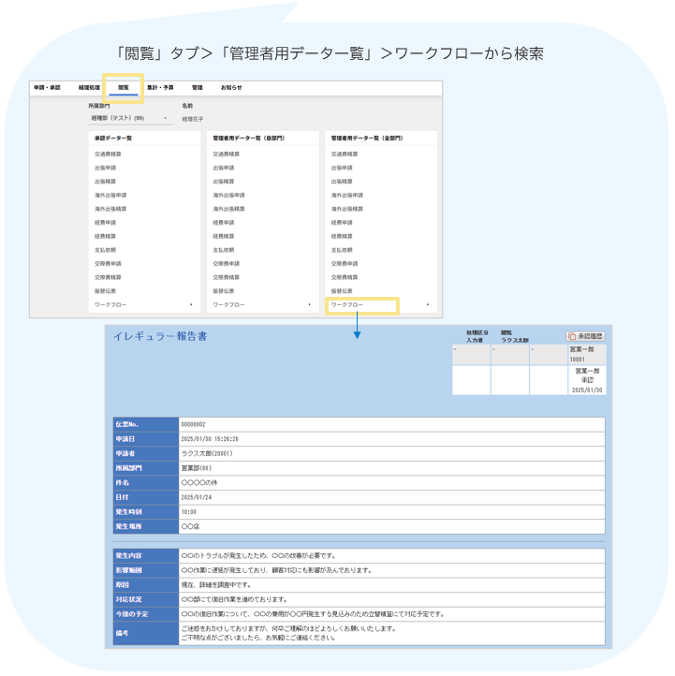Open 経費申請 in 管理者用データ一覧(全部門)
This screenshot has width=675, height=676.
click(x=341, y=223)
